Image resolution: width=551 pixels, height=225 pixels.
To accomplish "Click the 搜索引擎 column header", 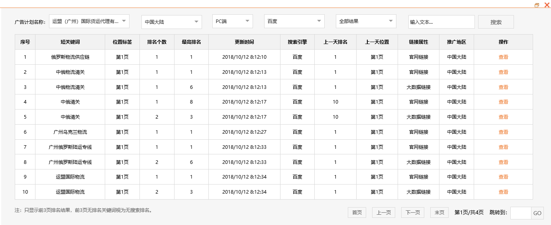I will pyautogui.click(x=297, y=42).
